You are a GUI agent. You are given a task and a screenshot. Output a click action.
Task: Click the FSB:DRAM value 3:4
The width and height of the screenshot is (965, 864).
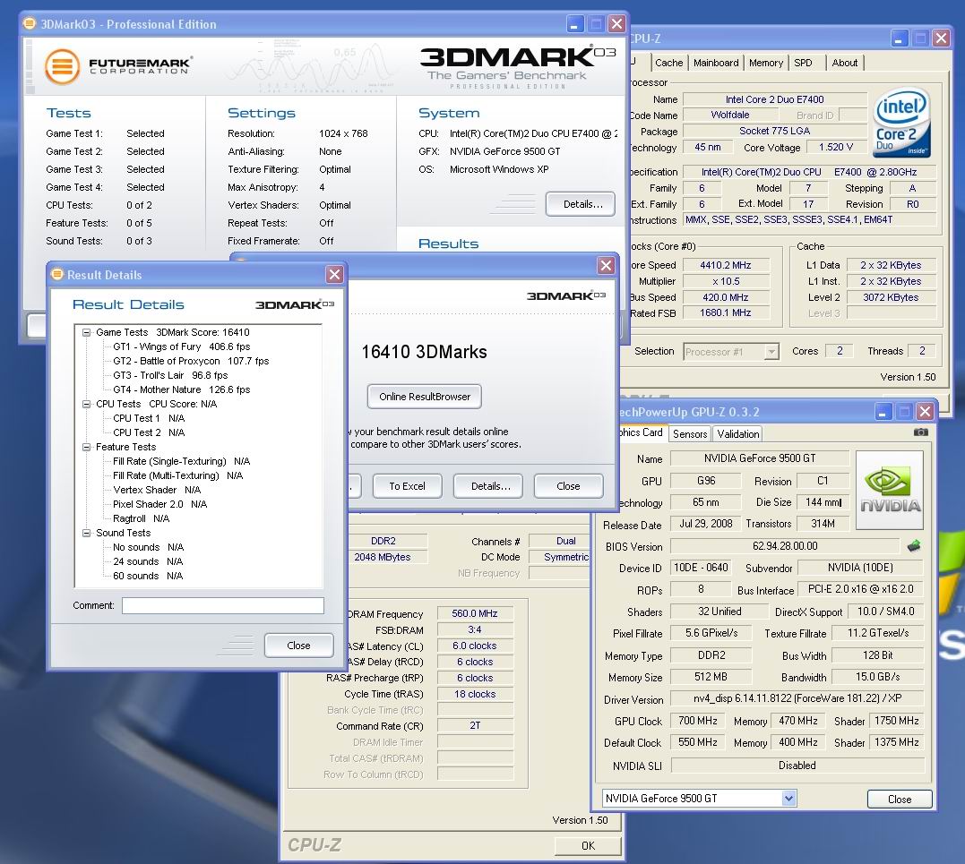(475, 629)
